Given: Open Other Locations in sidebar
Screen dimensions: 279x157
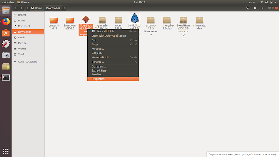Looking at the screenshot, I should (28, 62).
